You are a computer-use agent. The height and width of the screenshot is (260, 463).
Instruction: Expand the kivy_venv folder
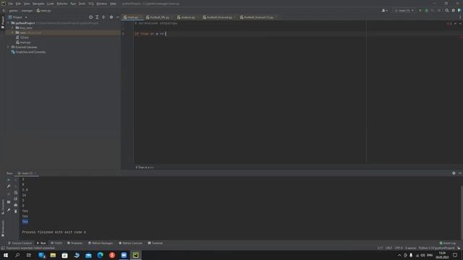coord(13,27)
